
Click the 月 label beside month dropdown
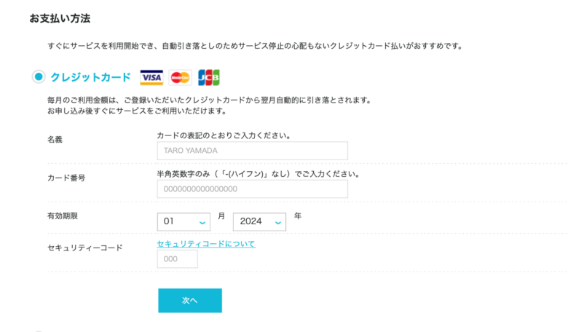(x=221, y=216)
